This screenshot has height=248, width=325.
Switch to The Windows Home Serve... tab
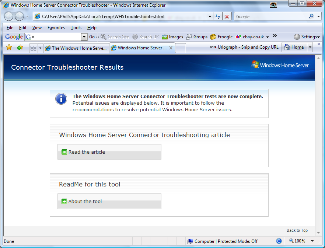tap(76, 48)
